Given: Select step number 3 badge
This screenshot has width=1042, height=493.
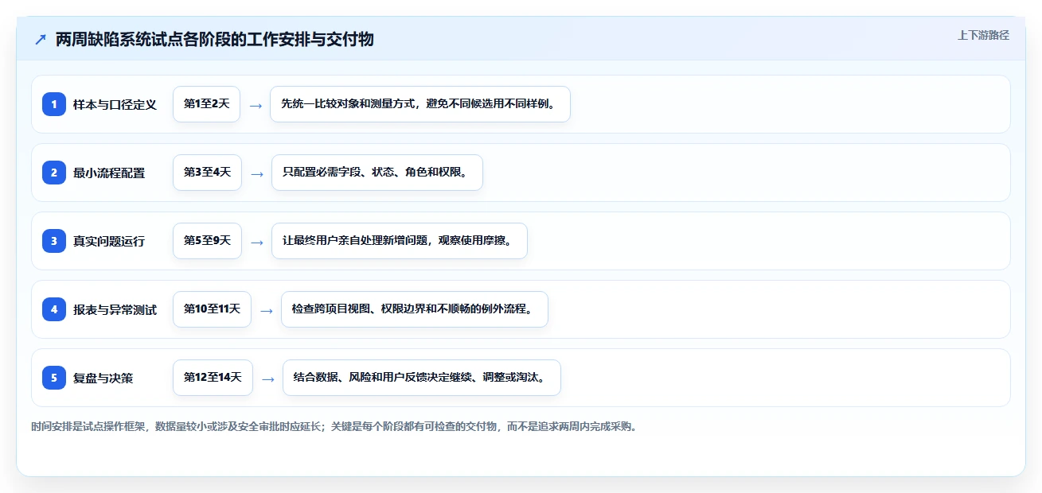Looking at the screenshot, I should (x=54, y=240).
